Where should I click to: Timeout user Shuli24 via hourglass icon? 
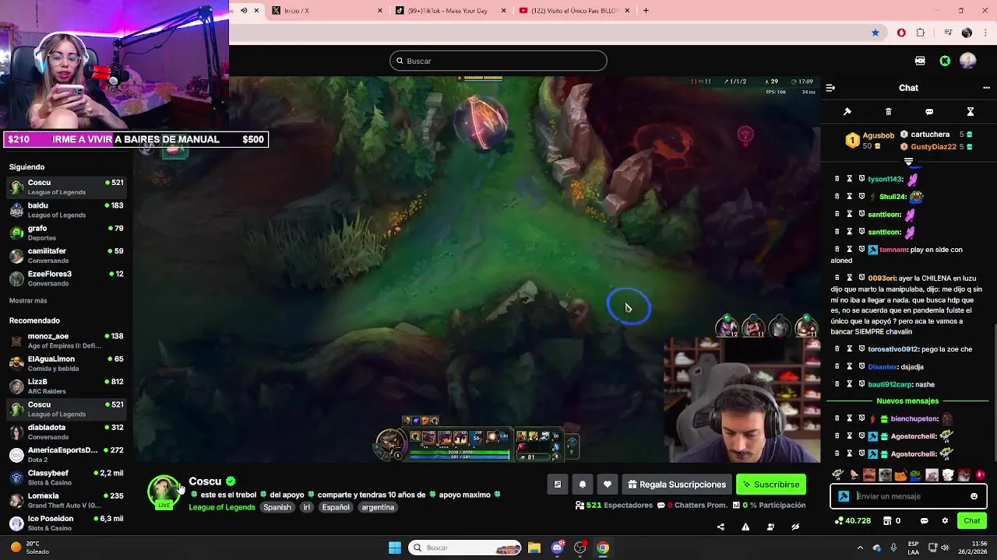(x=850, y=197)
